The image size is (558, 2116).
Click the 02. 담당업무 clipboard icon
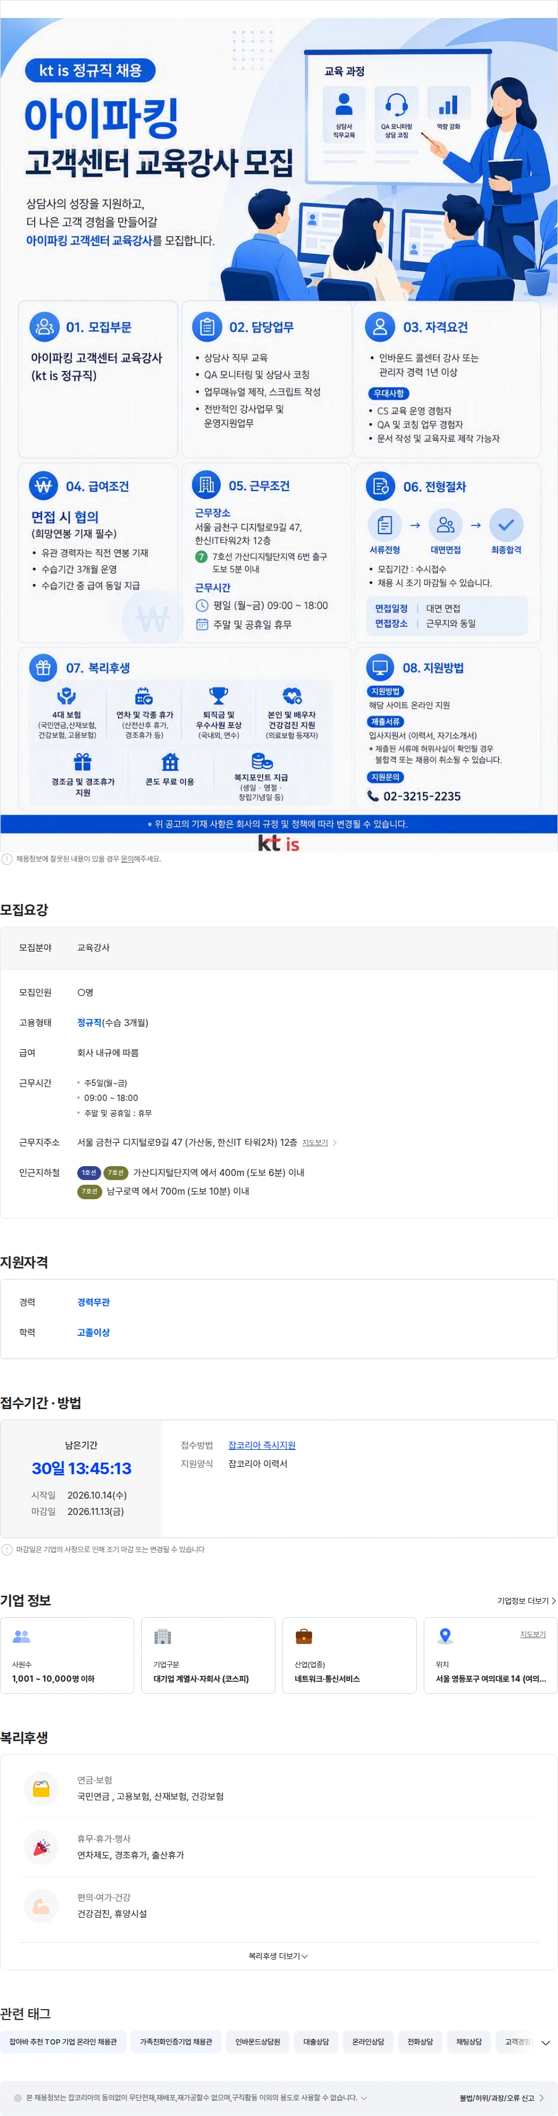(x=207, y=326)
